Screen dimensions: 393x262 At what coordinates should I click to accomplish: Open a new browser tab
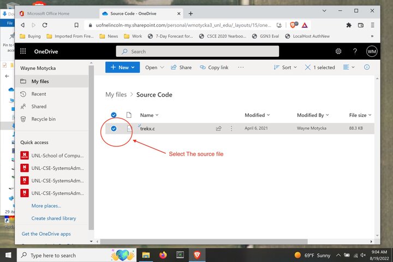(x=190, y=14)
